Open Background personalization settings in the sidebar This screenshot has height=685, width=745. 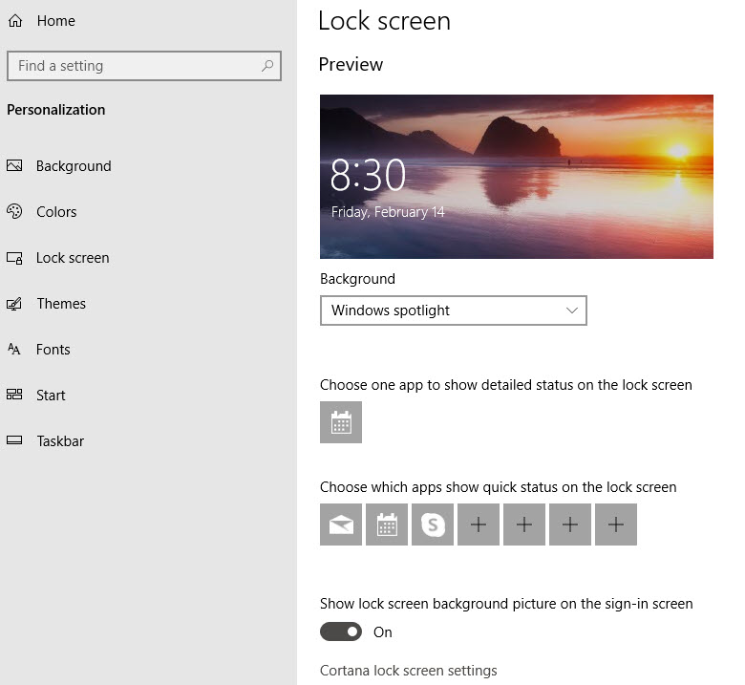pos(73,166)
